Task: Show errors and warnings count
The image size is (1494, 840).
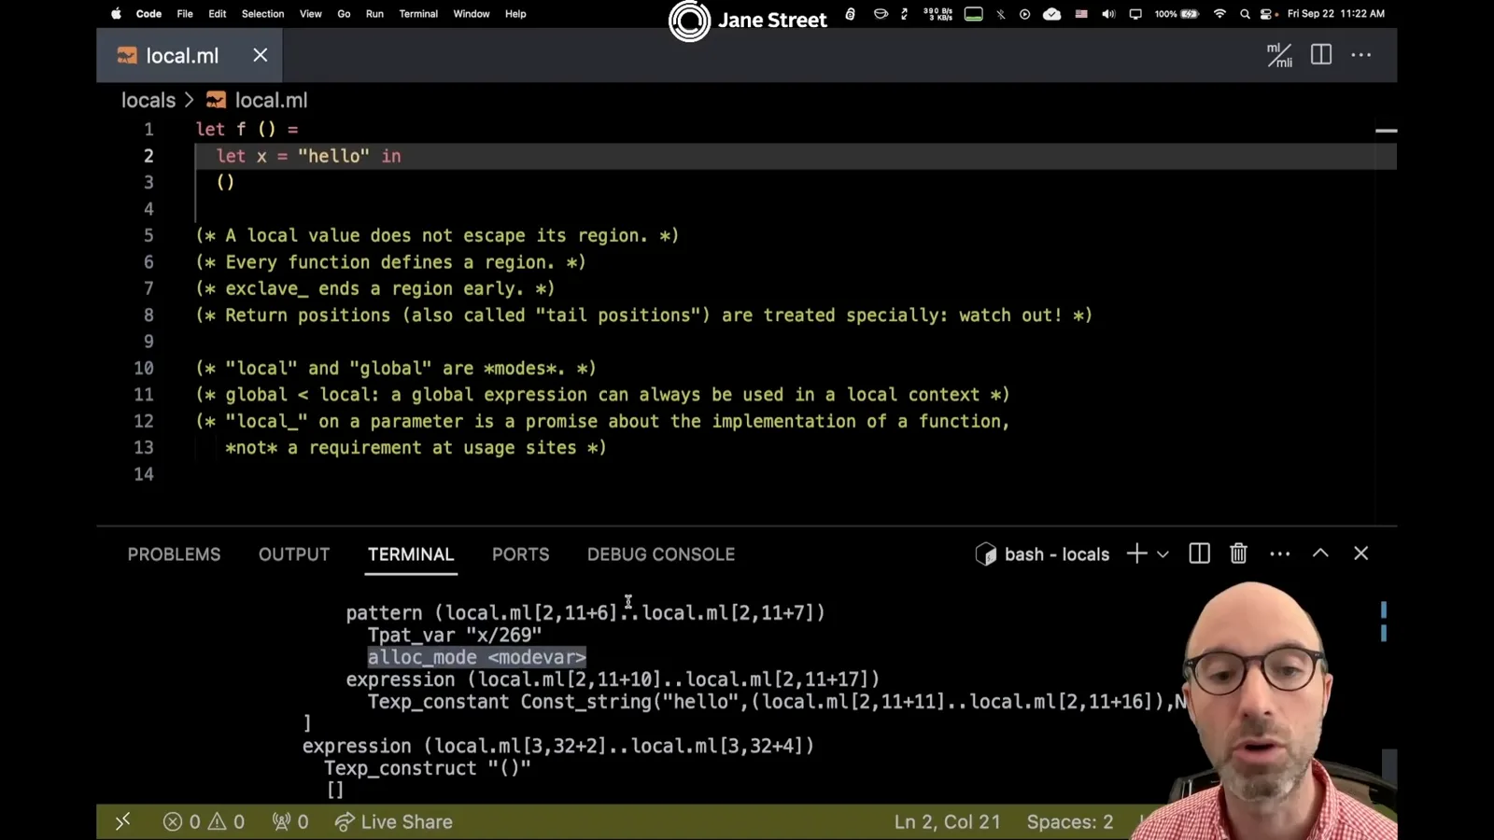Action: [204, 821]
